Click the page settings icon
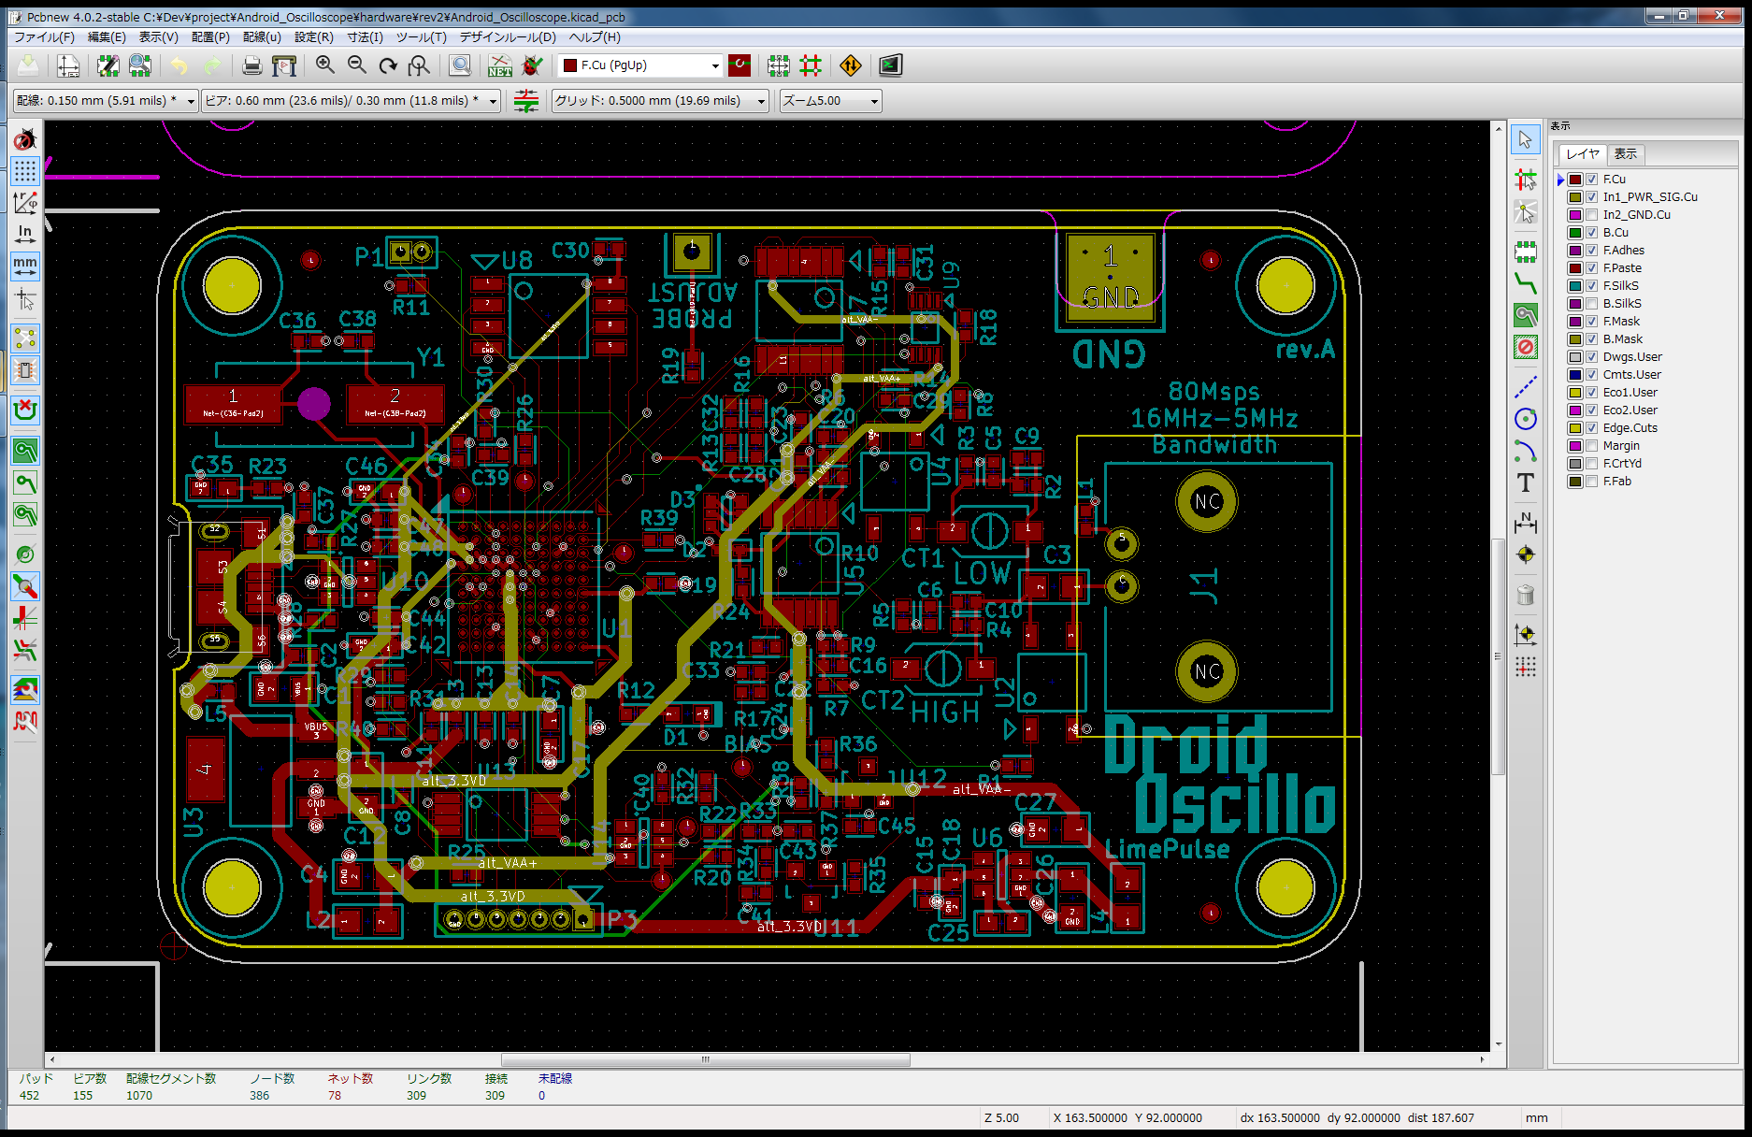The width and height of the screenshot is (1752, 1137). point(68,65)
